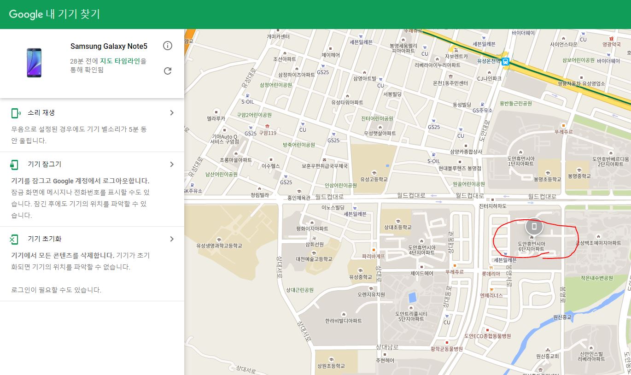The height and width of the screenshot is (375, 631).
Task: Click the 기기 잠그기 lock icon
Action: click(14, 164)
